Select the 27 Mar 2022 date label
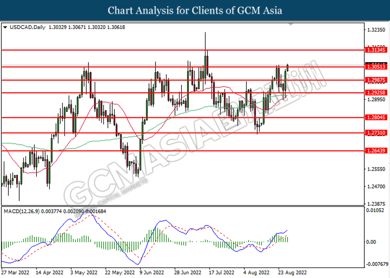This screenshot has width=390, height=278. pos(15,273)
